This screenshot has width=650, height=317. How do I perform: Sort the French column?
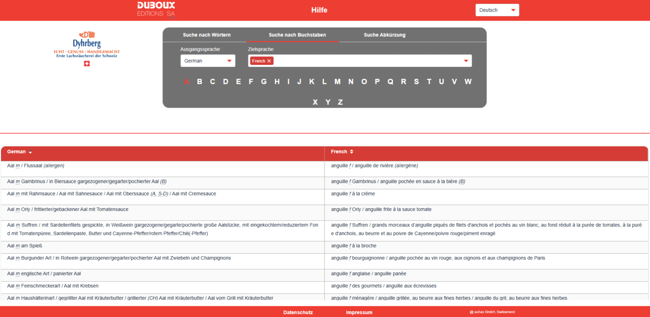tap(351, 152)
